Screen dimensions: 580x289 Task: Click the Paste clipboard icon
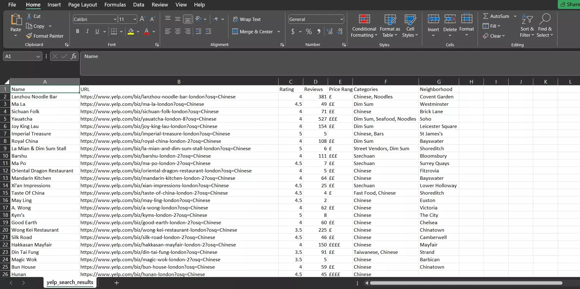tap(16, 19)
